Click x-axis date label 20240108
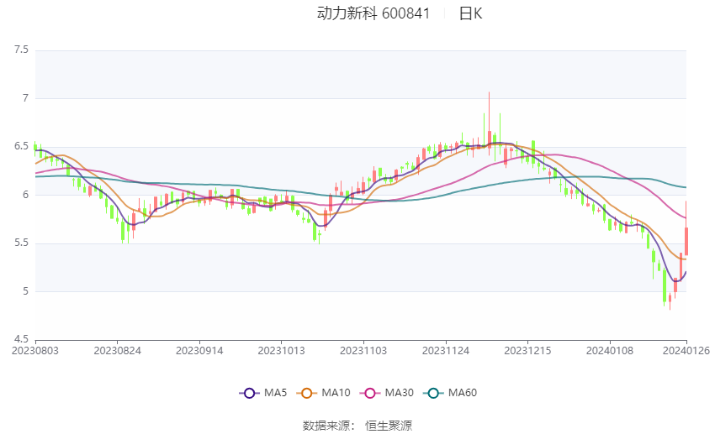Screen dimensions: 715x434 [610, 351]
